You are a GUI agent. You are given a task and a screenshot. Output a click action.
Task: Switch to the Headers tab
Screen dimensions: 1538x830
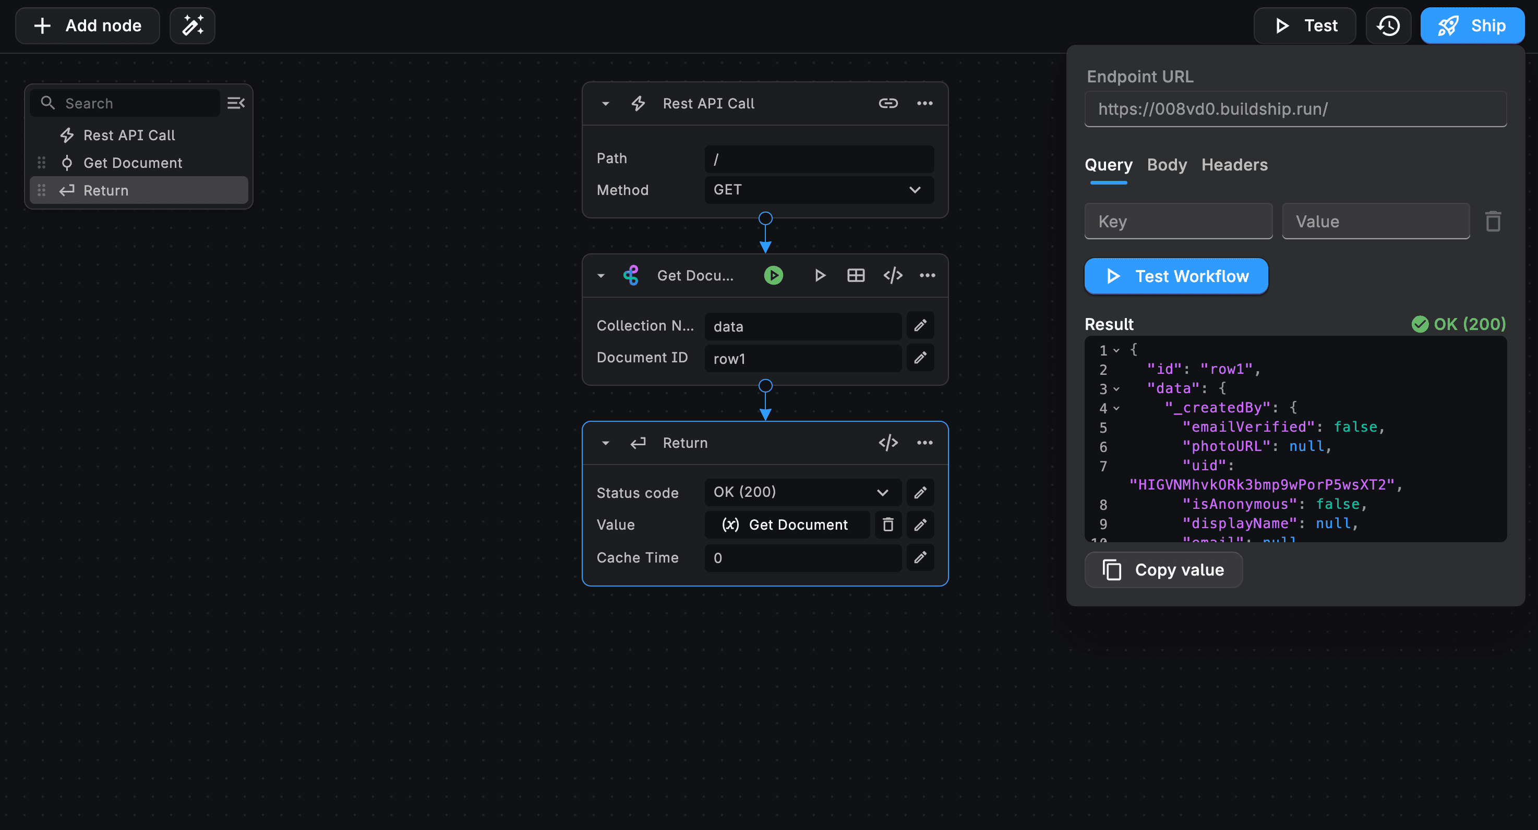[1234, 165]
